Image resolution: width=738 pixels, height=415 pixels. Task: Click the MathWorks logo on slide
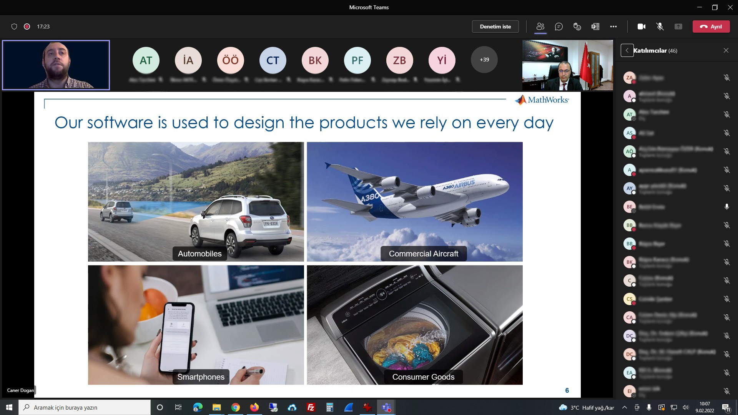542,100
